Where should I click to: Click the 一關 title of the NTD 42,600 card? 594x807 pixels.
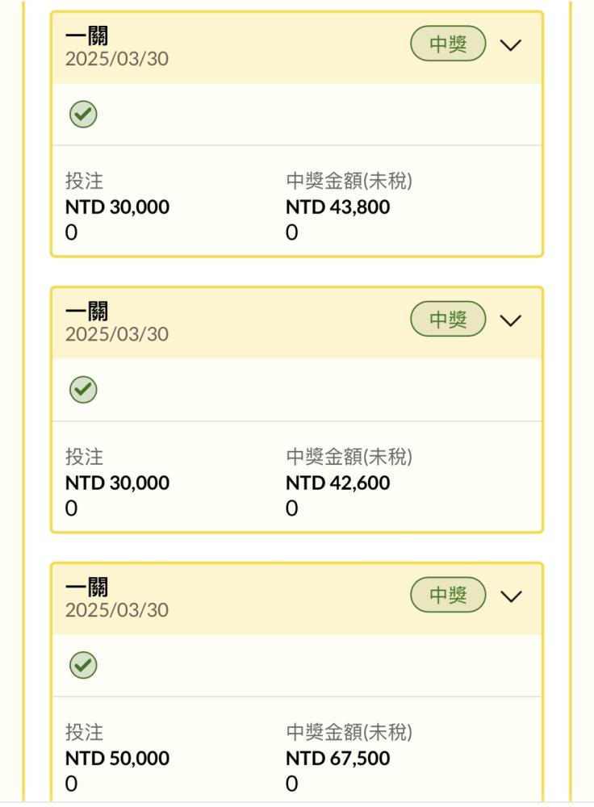(87, 312)
